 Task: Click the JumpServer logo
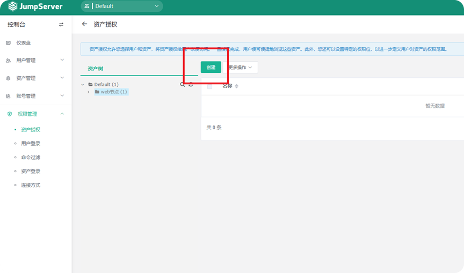click(35, 6)
